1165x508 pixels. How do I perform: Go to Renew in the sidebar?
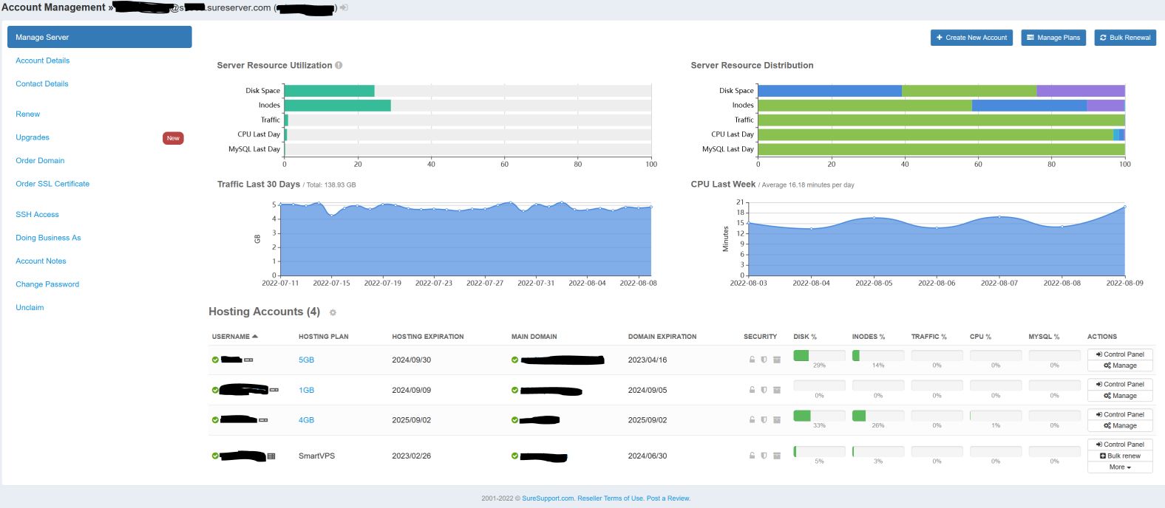pyautogui.click(x=28, y=114)
